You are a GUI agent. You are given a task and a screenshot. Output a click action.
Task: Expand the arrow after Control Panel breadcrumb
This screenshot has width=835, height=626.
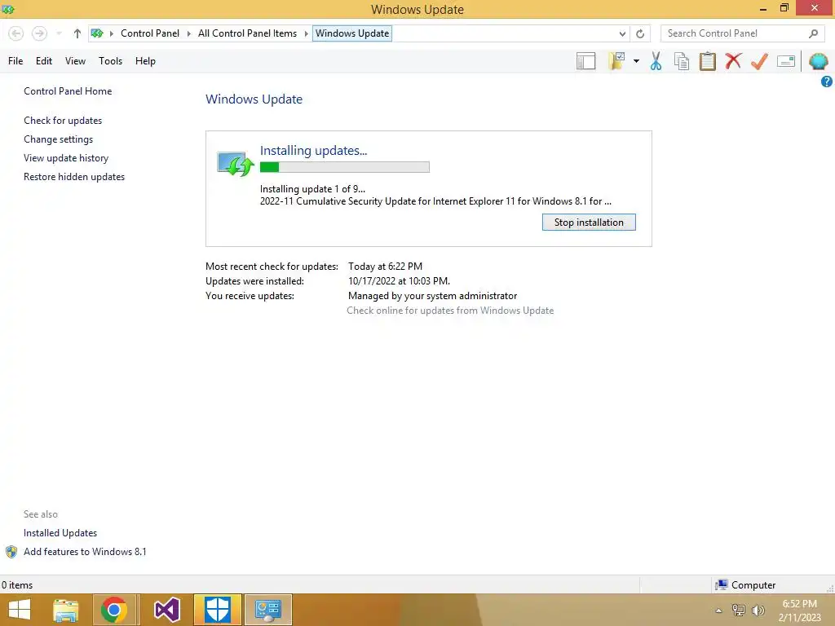coord(188,33)
